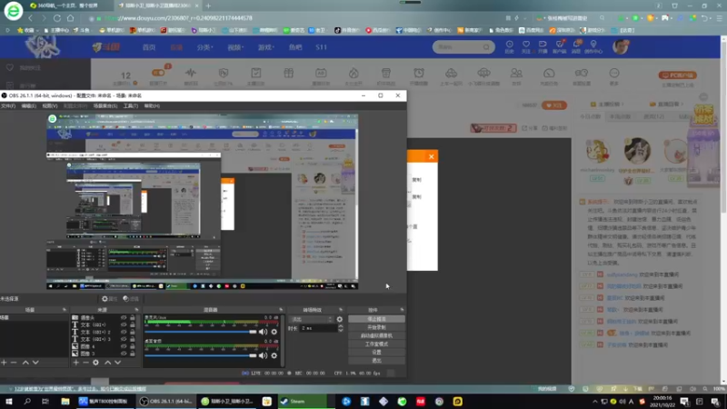The height and width of the screenshot is (409, 727).
Task: Show hidden system tray icons chevron
Action: (x=595, y=402)
